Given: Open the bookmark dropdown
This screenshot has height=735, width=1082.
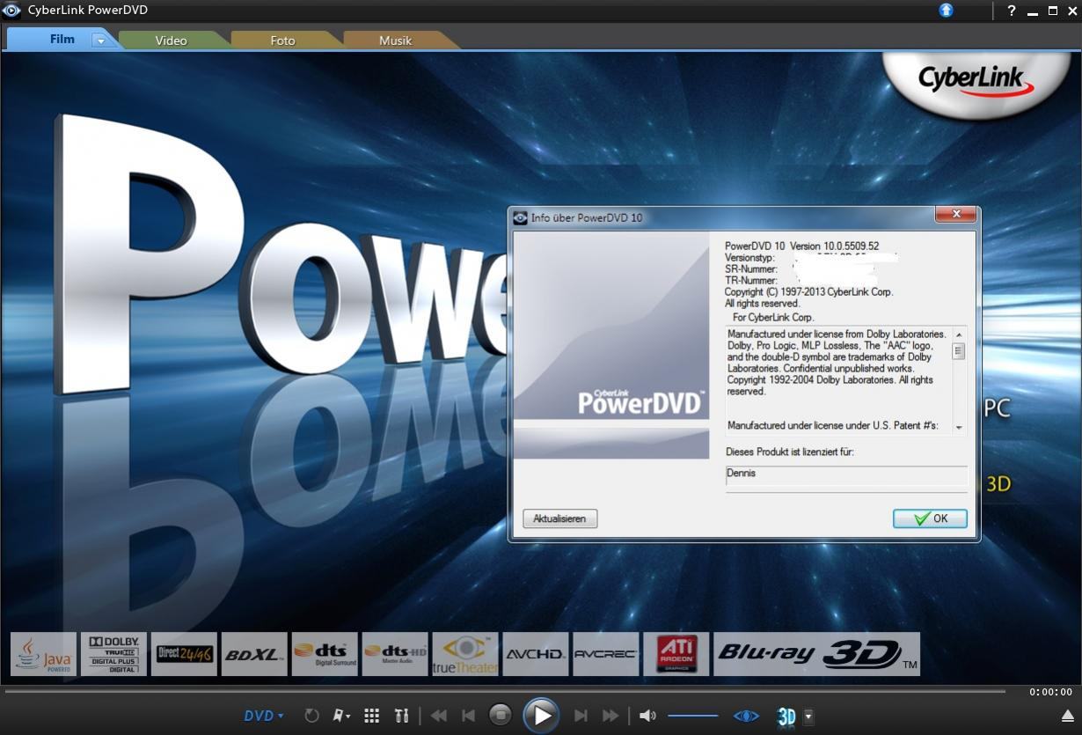Looking at the screenshot, I should (341, 716).
